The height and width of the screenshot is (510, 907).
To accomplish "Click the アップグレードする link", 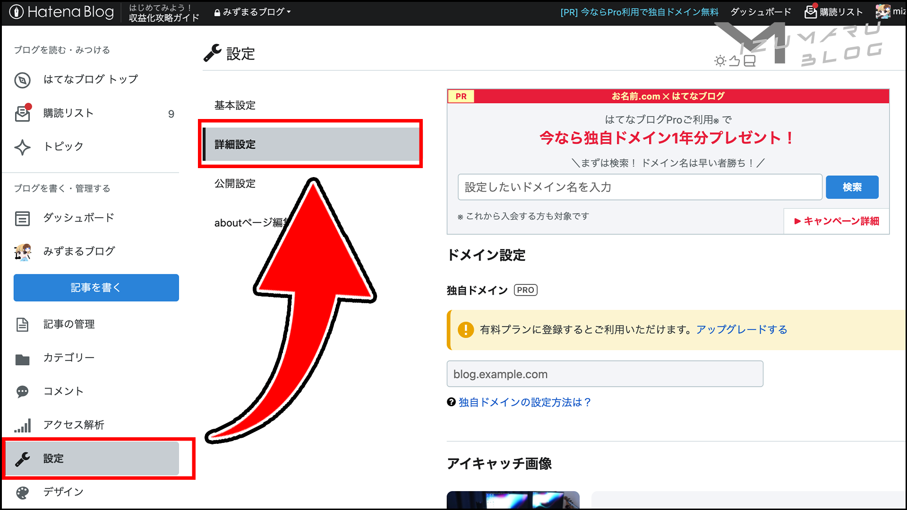I will (x=741, y=330).
